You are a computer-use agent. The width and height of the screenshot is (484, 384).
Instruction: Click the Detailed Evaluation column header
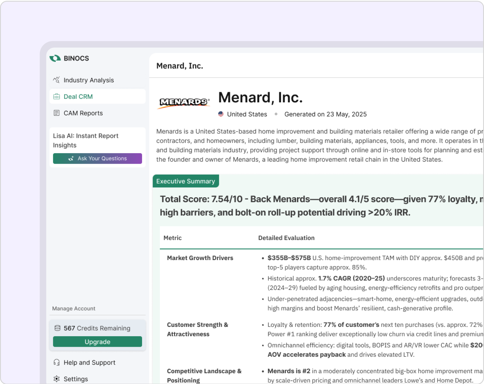coord(286,238)
